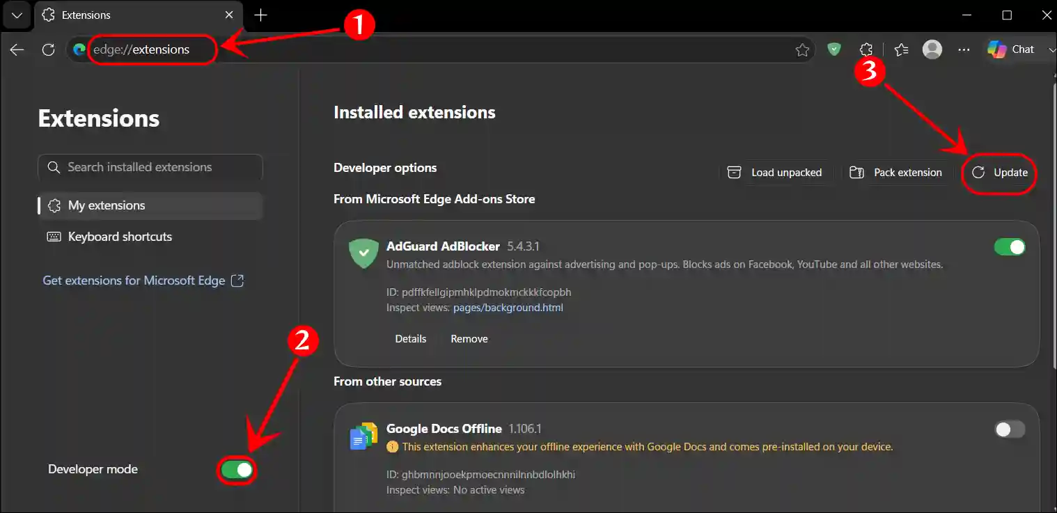This screenshot has width=1057, height=513.
Task: Open the tab search dropdown arrow
Action: [17, 15]
